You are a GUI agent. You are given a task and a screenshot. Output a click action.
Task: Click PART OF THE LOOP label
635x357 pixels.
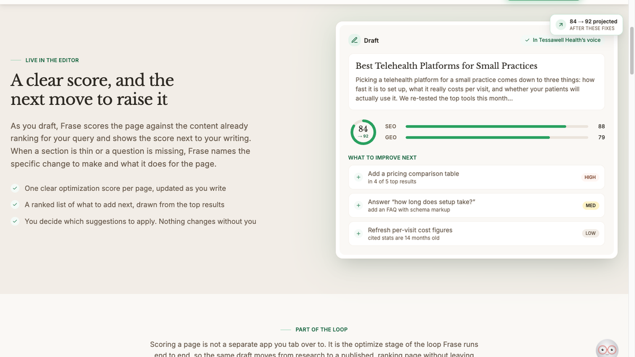click(321, 329)
